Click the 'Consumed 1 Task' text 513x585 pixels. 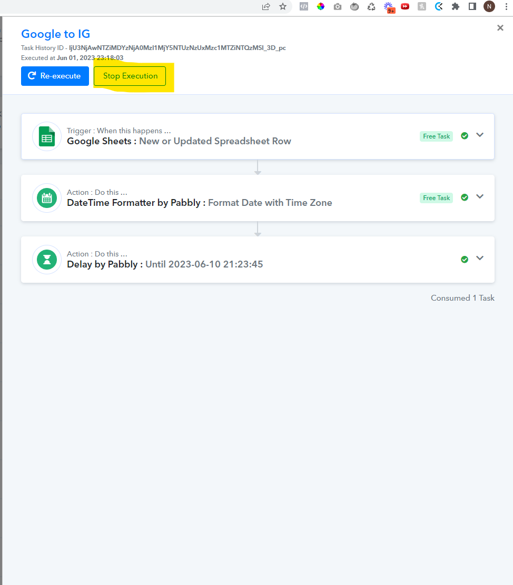click(x=462, y=298)
